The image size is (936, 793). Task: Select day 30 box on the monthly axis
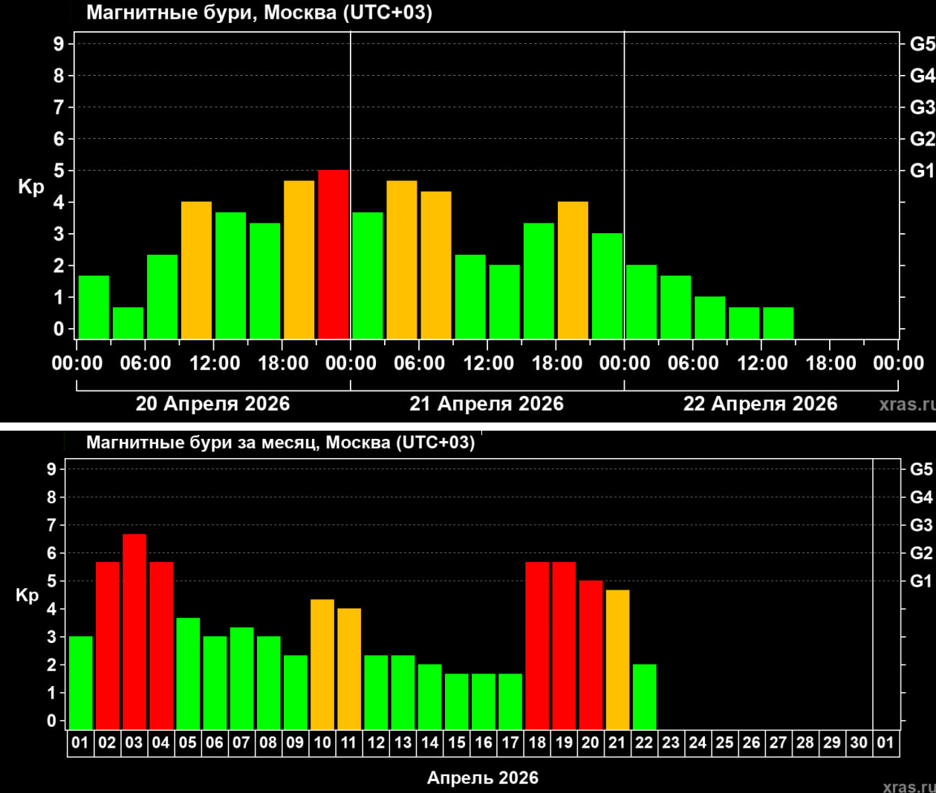[x=859, y=743]
